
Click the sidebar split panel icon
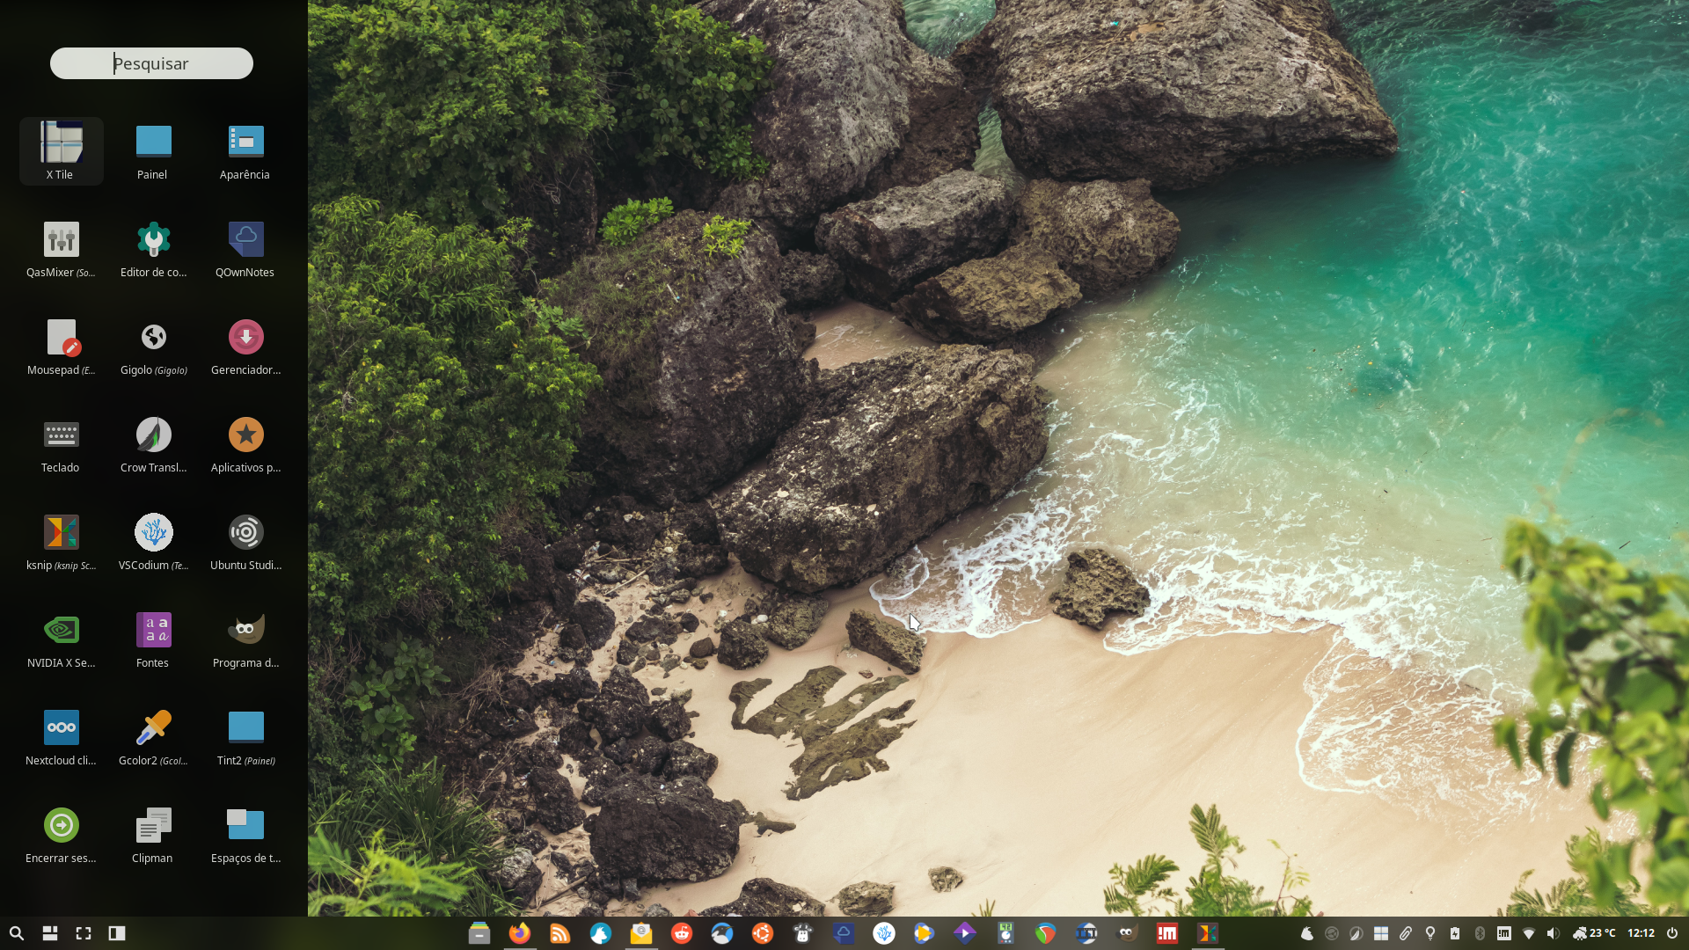[x=117, y=933]
